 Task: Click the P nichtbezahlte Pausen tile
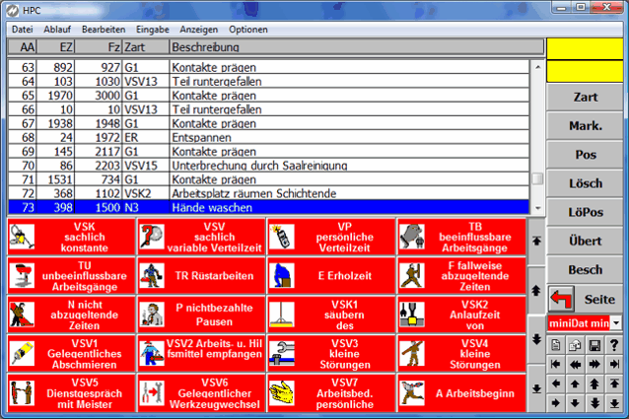[200, 314]
